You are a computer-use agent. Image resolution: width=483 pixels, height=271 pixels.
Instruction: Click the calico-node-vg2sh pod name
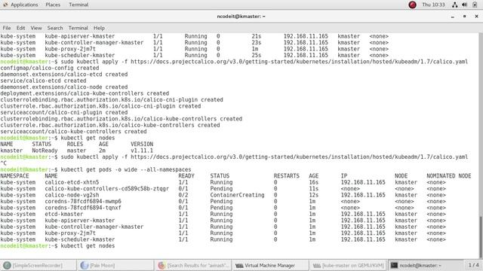tap(72, 195)
